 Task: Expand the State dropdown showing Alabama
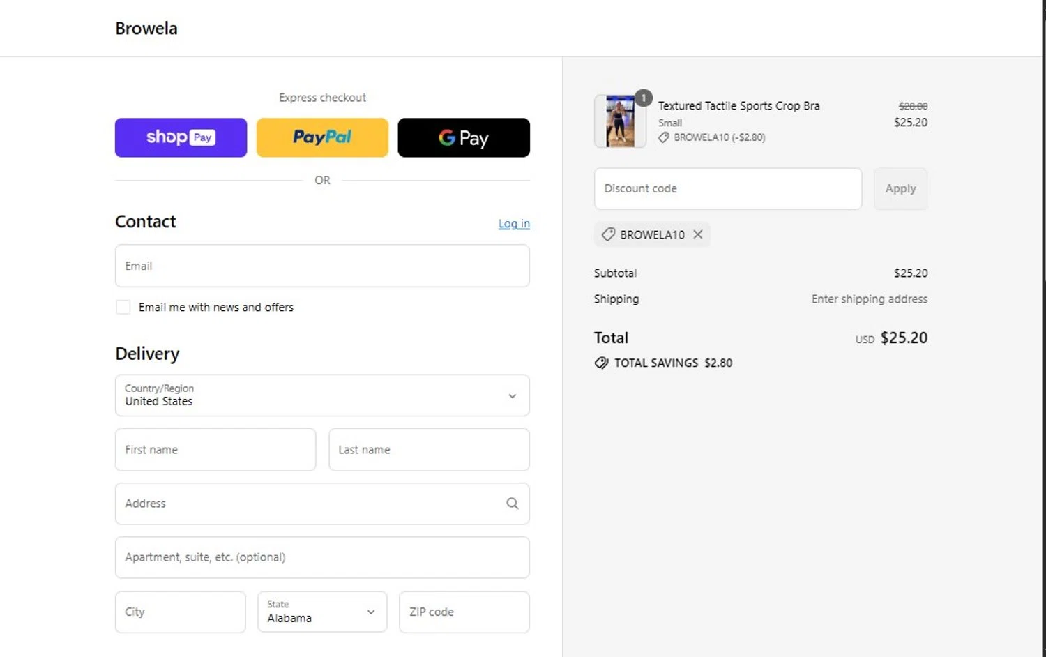(322, 612)
